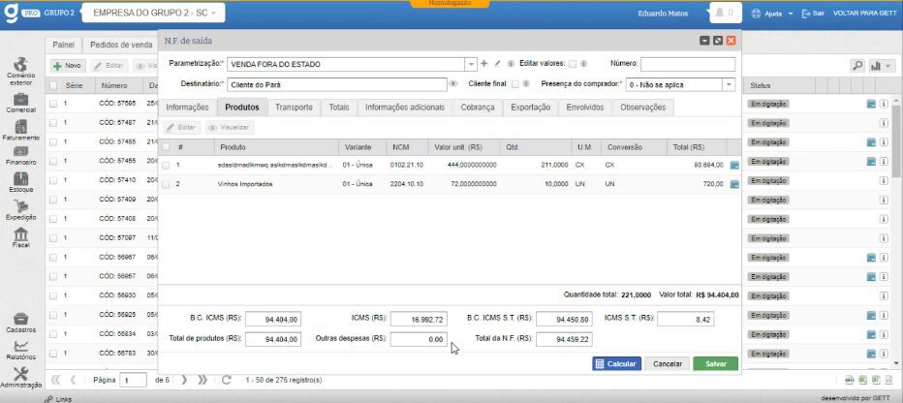The image size is (903, 403).
Task: Click info icon on CÓD: 57595 row
Action: (x=884, y=104)
